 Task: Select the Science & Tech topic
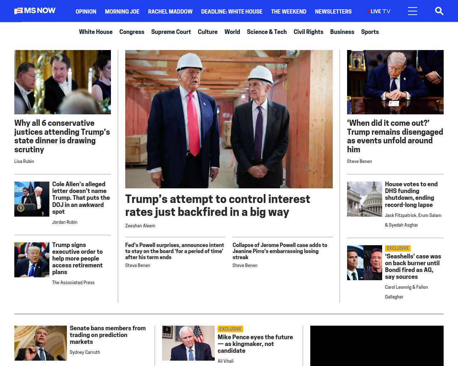(x=267, y=32)
